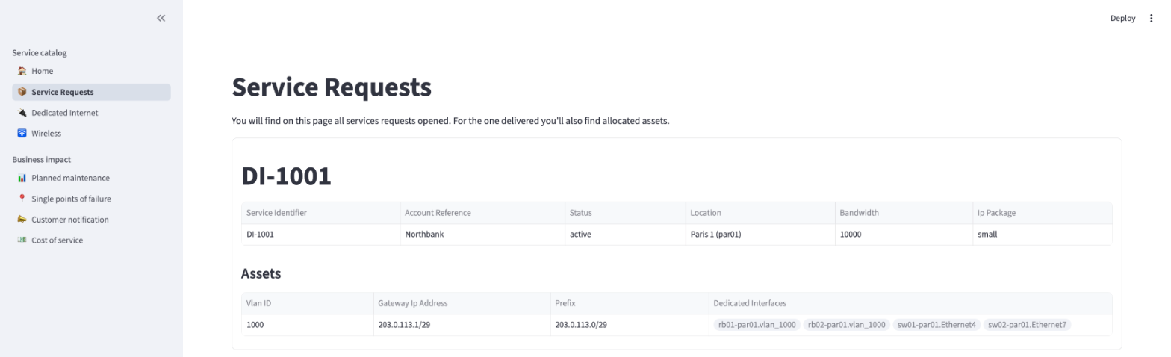This screenshot has height=357, width=1171.
Task: Click the Location column header
Action: 760,213
